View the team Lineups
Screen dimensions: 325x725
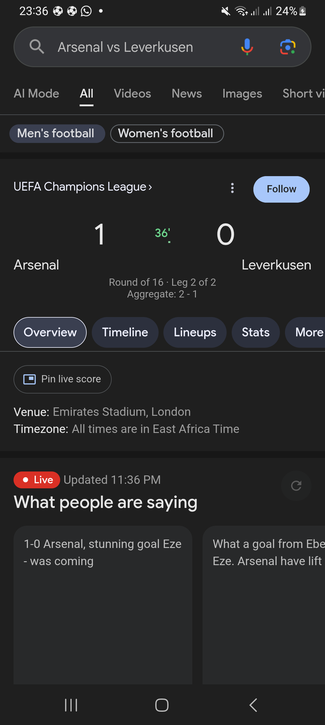click(x=195, y=332)
